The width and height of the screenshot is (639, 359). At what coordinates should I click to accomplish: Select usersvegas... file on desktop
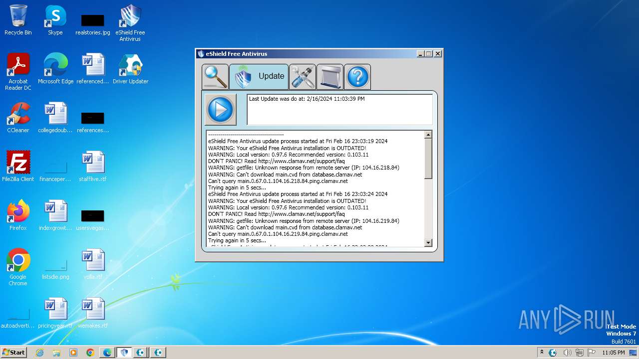(x=93, y=219)
